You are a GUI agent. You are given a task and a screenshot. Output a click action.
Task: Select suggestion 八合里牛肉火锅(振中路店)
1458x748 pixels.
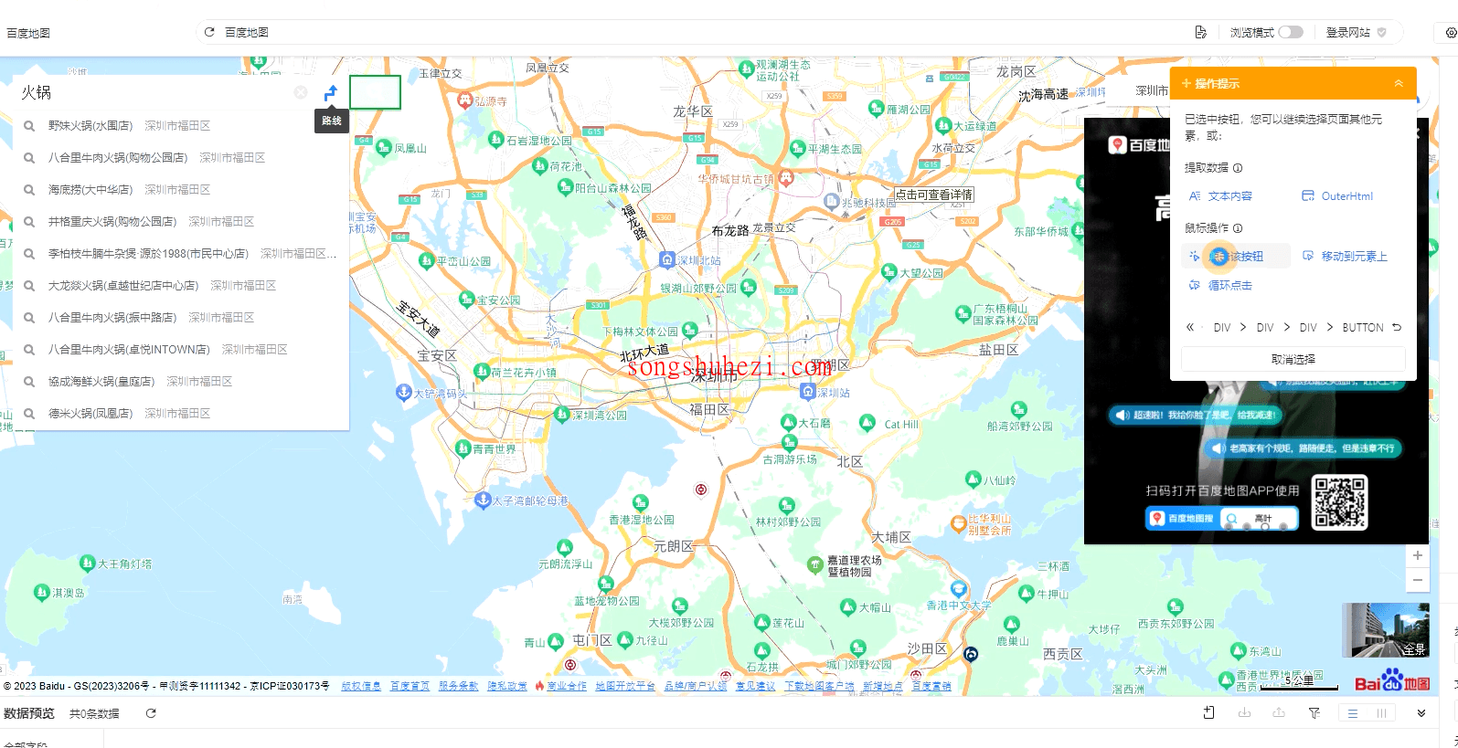click(x=181, y=318)
